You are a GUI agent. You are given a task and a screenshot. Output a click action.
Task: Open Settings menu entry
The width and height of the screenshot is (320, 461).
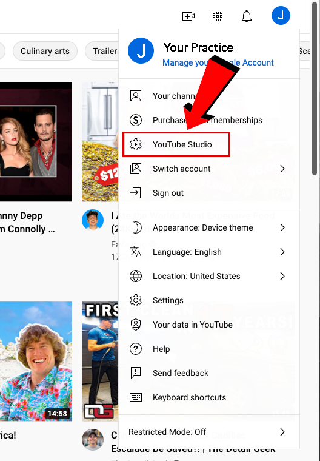209,300
